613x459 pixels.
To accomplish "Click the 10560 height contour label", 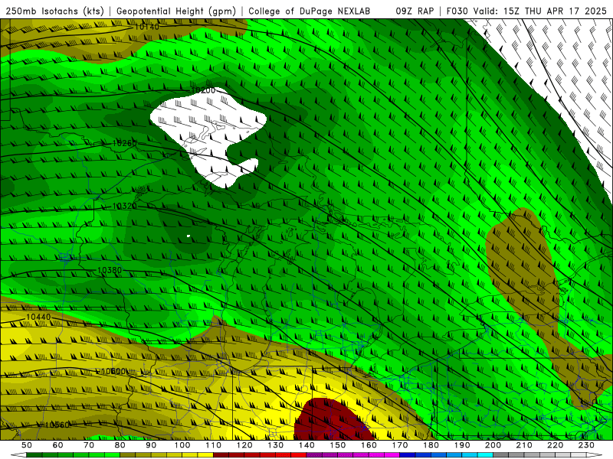I will (57, 425).
